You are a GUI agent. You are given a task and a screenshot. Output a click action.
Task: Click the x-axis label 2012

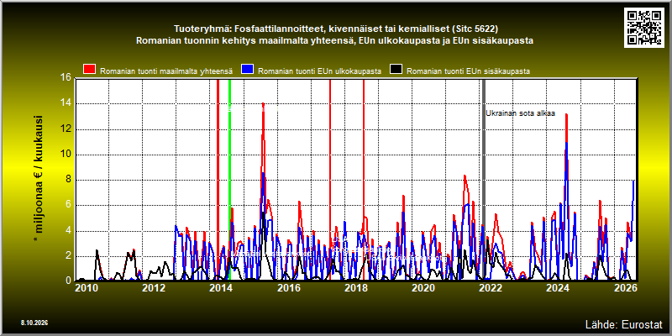154,288
